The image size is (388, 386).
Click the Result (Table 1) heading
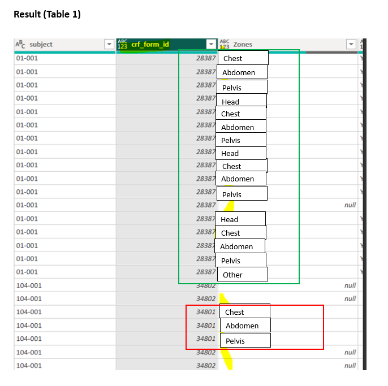click(x=48, y=14)
